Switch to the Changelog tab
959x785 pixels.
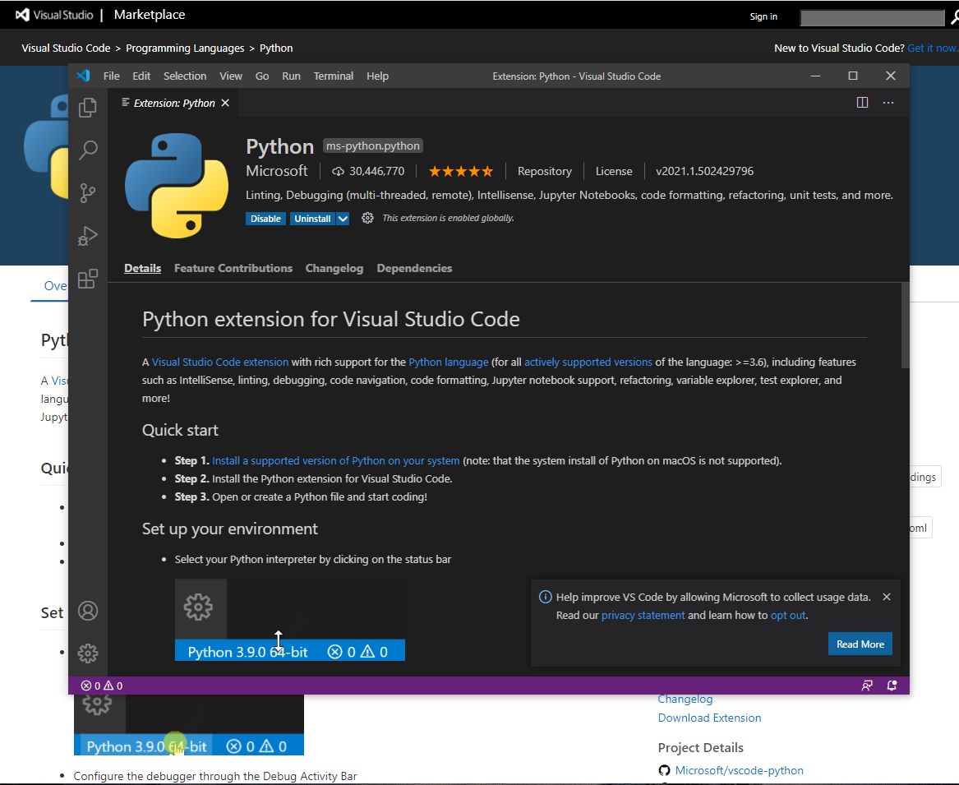(x=334, y=268)
